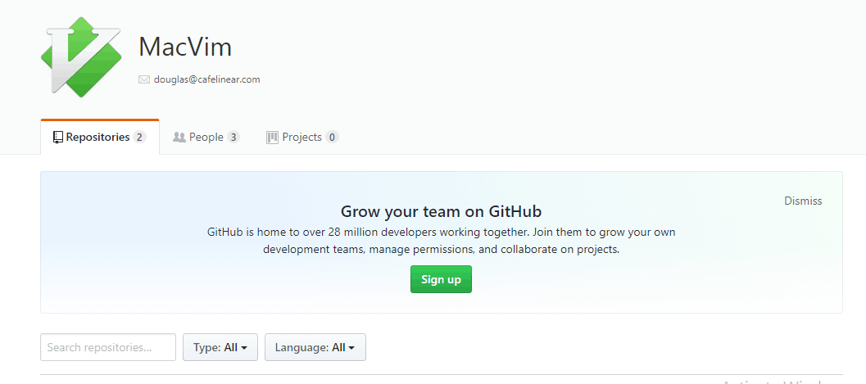Click the Repositories count badge showing 2
Image resolution: width=866 pixels, height=384 pixels.
pyautogui.click(x=140, y=138)
